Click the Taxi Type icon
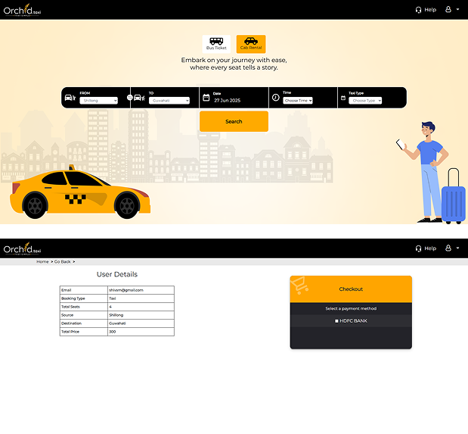Image resolution: width=468 pixels, height=434 pixels. click(x=342, y=98)
